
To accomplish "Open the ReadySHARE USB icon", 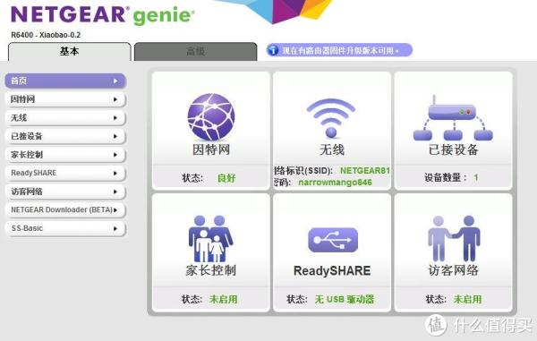I will (x=333, y=240).
